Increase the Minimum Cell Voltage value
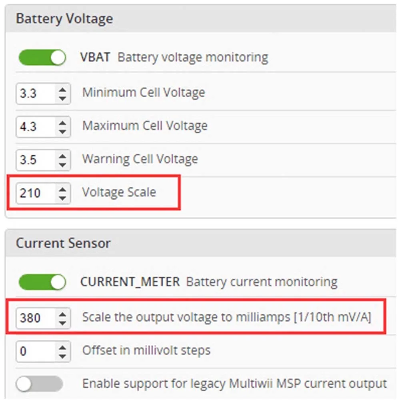Viewport: 400px width, 400px height. [x=62, y=89]
